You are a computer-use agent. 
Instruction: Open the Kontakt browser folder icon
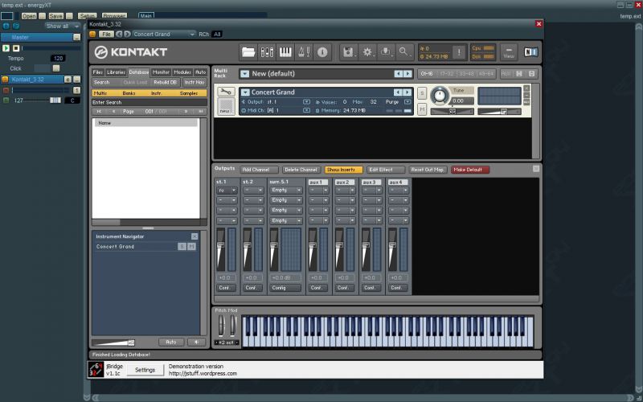[x=248, y=52]
